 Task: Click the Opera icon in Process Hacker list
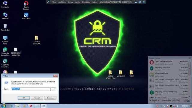click(x=151, y=62)
